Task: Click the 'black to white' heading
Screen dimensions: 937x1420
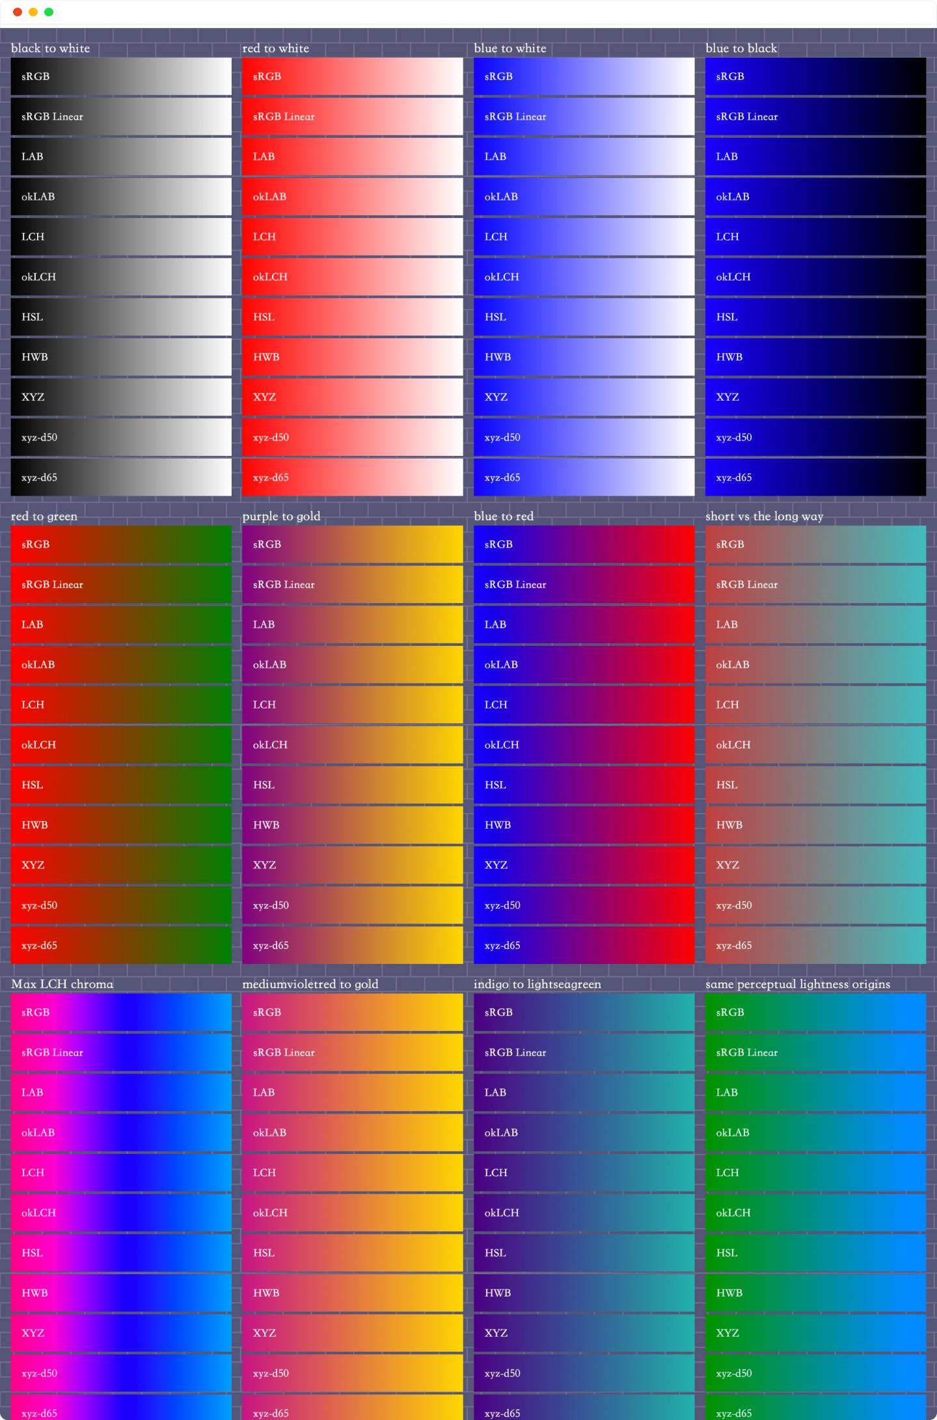Action: pyautogui.click(x=51, y=48)
